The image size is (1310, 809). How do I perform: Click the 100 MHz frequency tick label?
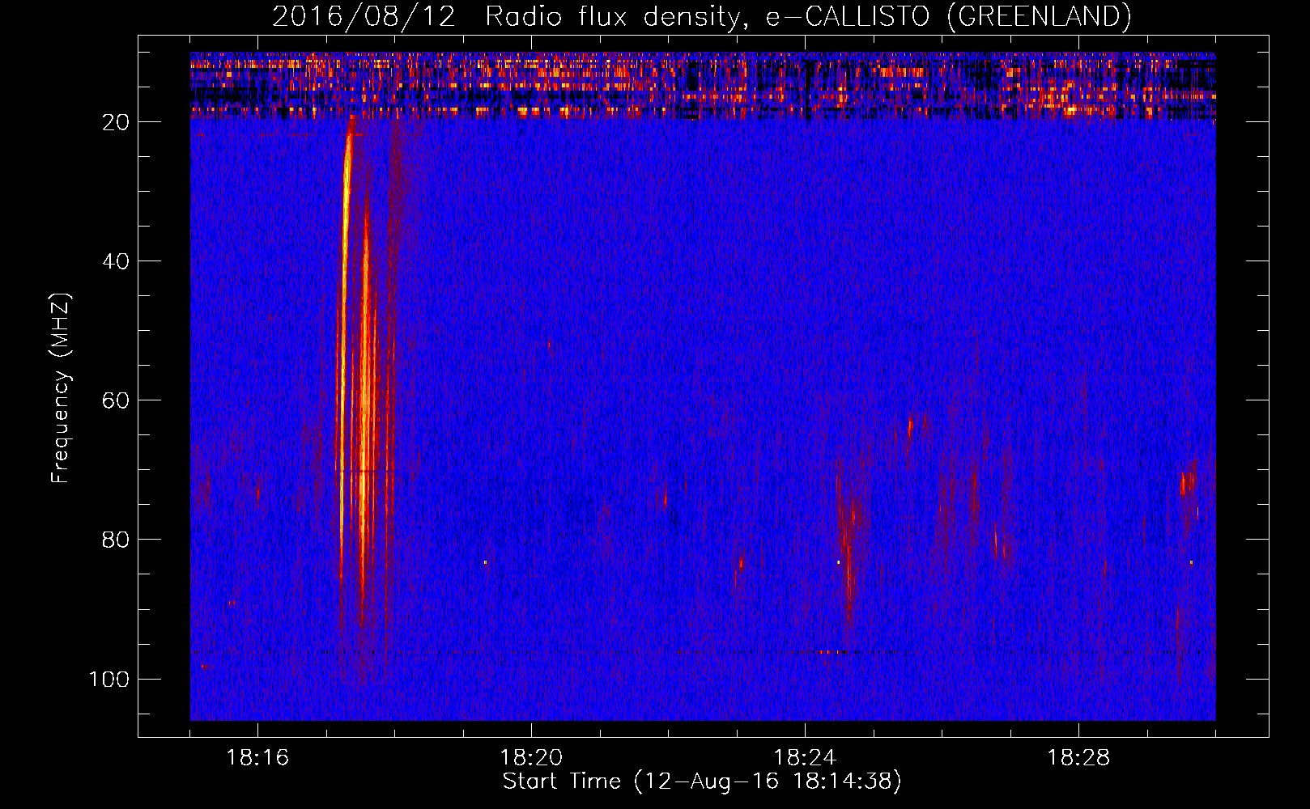point(109,679)
